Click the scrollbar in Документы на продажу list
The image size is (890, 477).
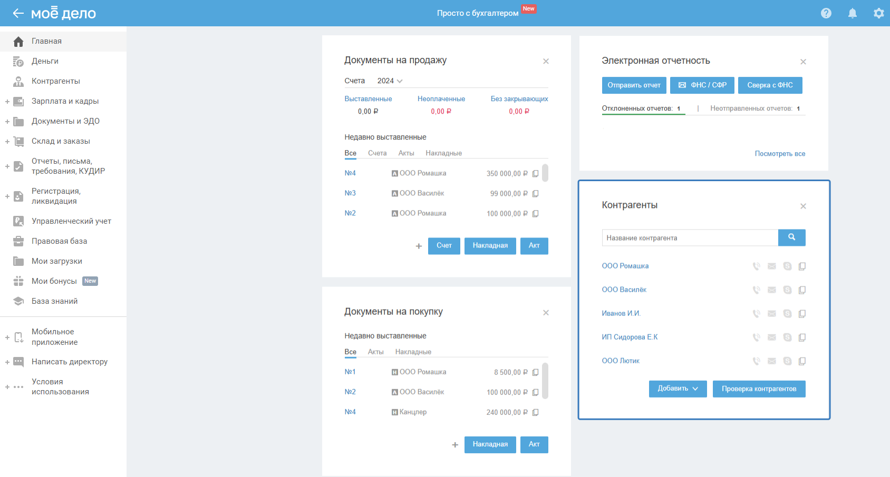[x=545, y=173]
